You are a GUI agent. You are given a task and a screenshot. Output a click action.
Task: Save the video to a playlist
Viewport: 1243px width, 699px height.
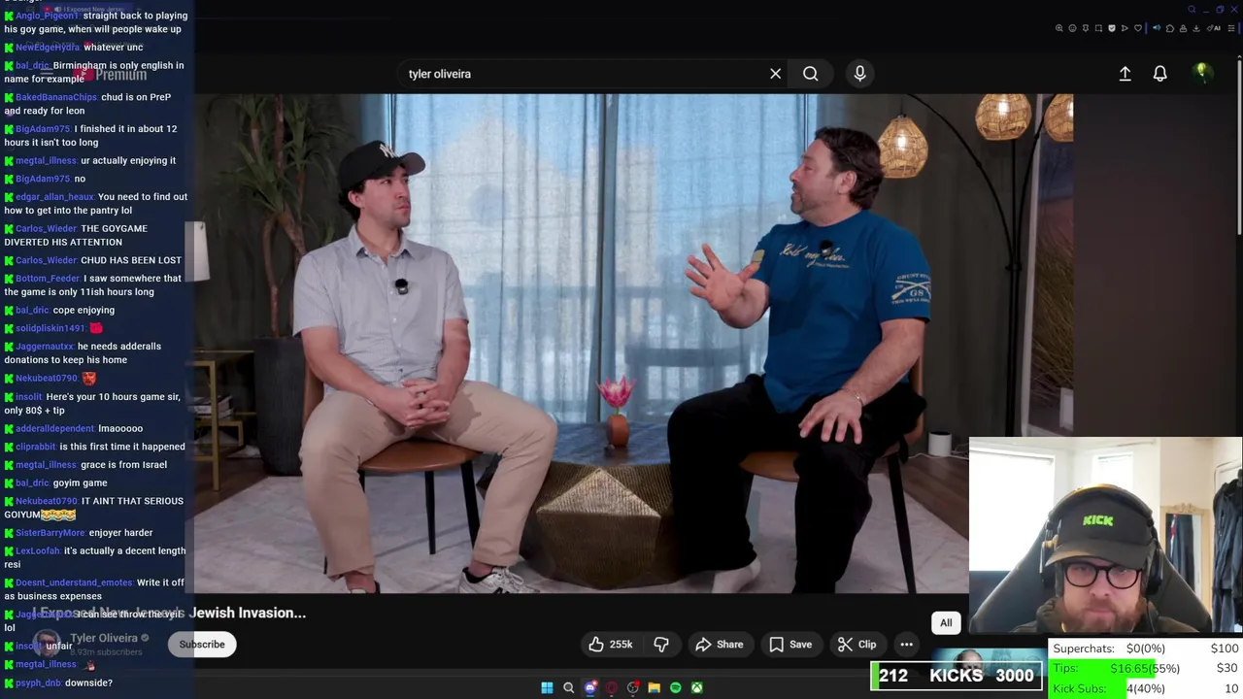pyautogui.click(x=790, y=645)
